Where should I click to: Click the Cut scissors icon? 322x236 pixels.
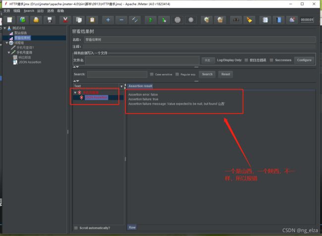pyautogui.click(x=65, y=20)
